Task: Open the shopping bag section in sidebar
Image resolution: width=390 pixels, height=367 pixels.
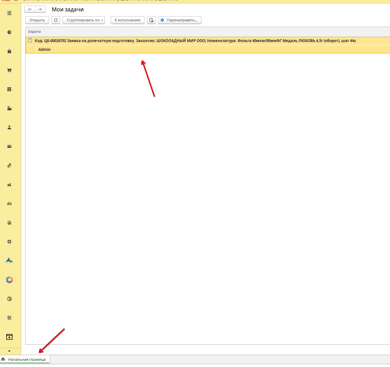Action: [9, 51]
